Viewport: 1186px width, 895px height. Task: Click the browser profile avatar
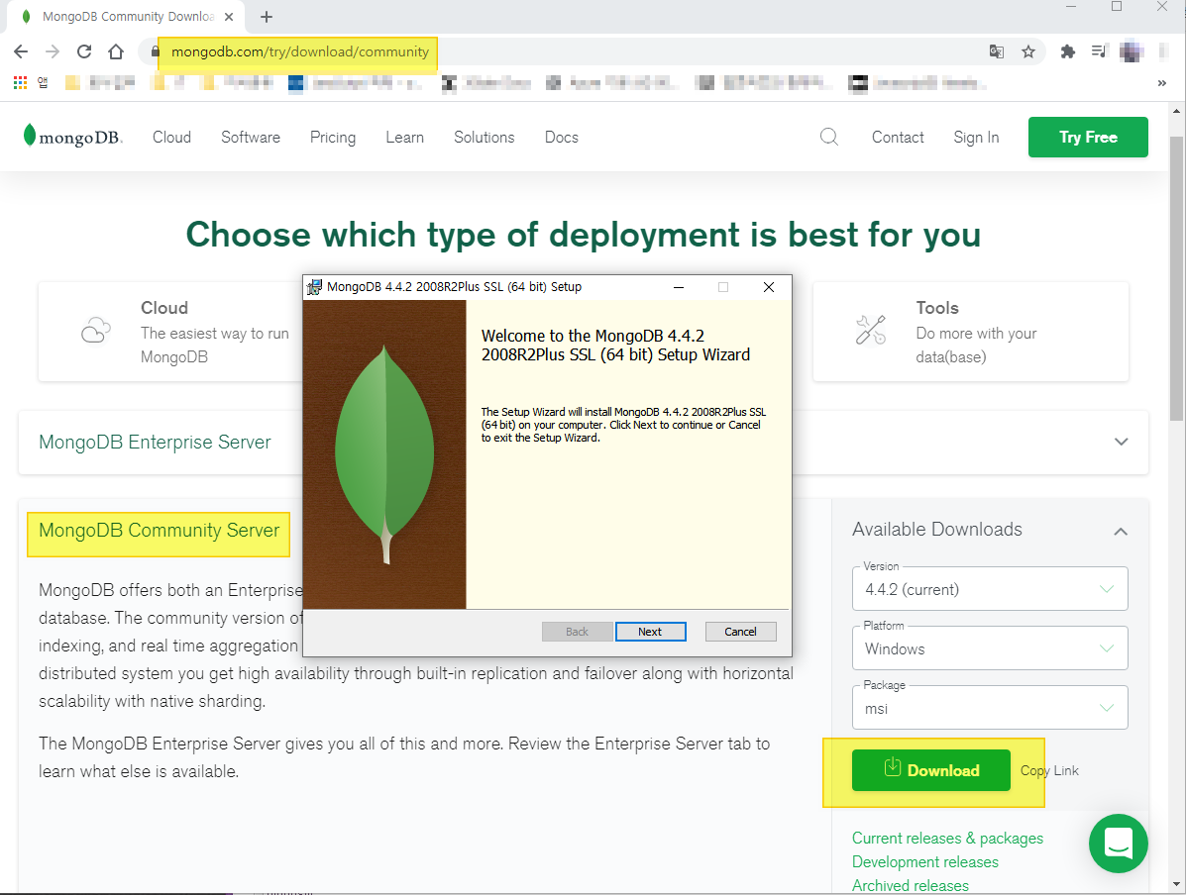1131,51
